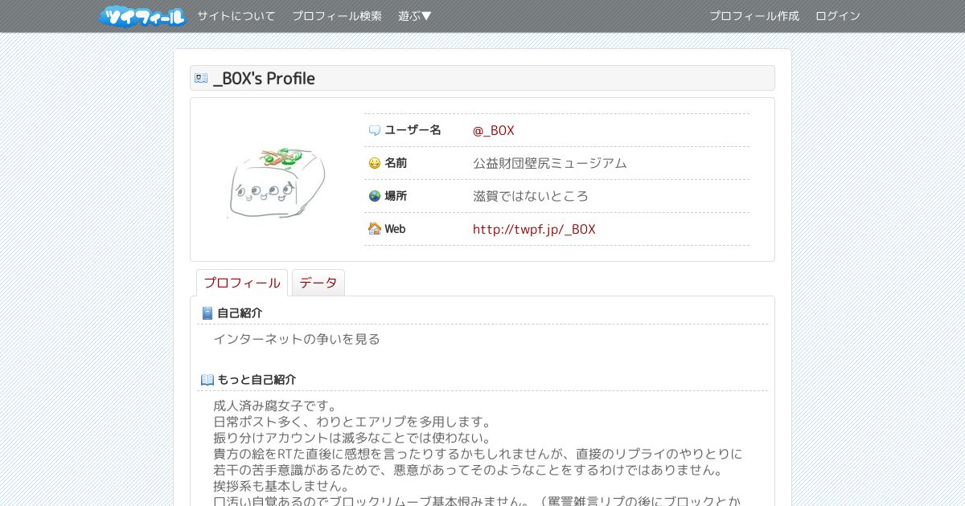
Task: Click the ツイフィール site logo
Action: 142,16
